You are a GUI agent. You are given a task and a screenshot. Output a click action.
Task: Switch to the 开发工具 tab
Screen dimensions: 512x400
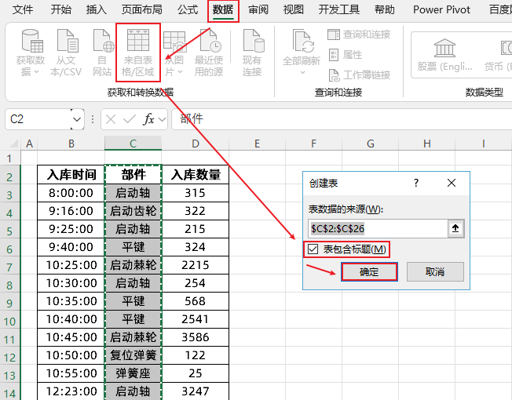(339, 9)
